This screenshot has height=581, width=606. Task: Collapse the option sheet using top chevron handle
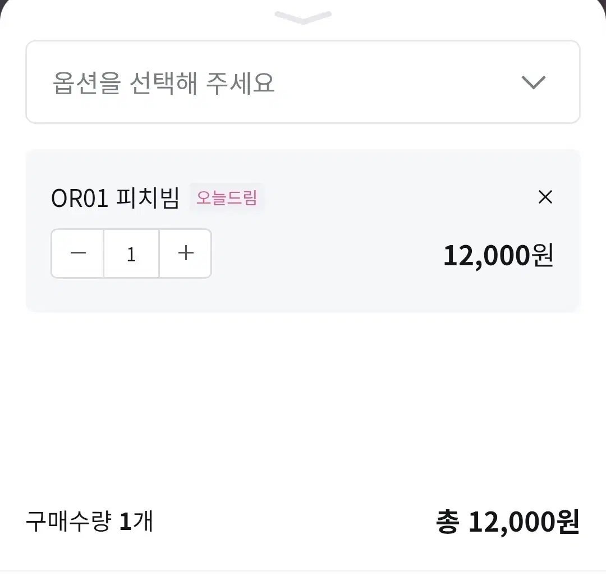click(303, 17)
